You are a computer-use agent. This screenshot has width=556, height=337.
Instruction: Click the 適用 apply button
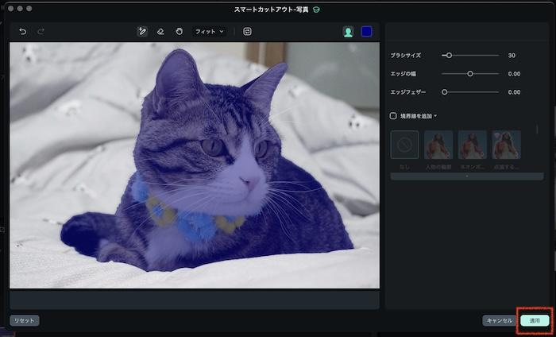coord(535,320)
